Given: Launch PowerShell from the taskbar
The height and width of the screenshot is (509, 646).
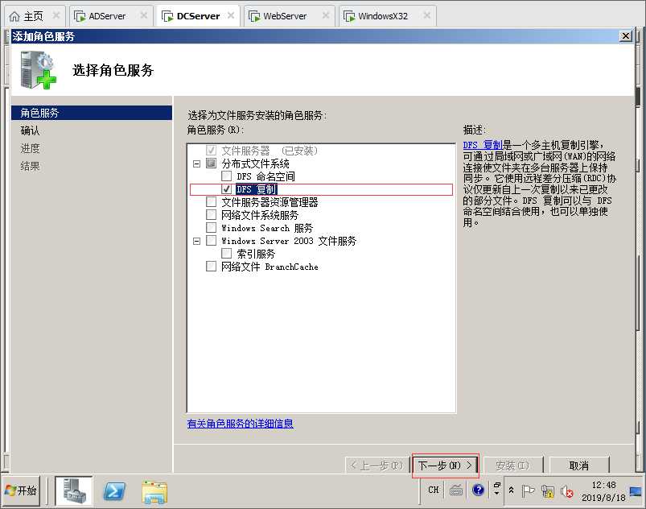Looking at the screenshot, I should pos(114,490).
